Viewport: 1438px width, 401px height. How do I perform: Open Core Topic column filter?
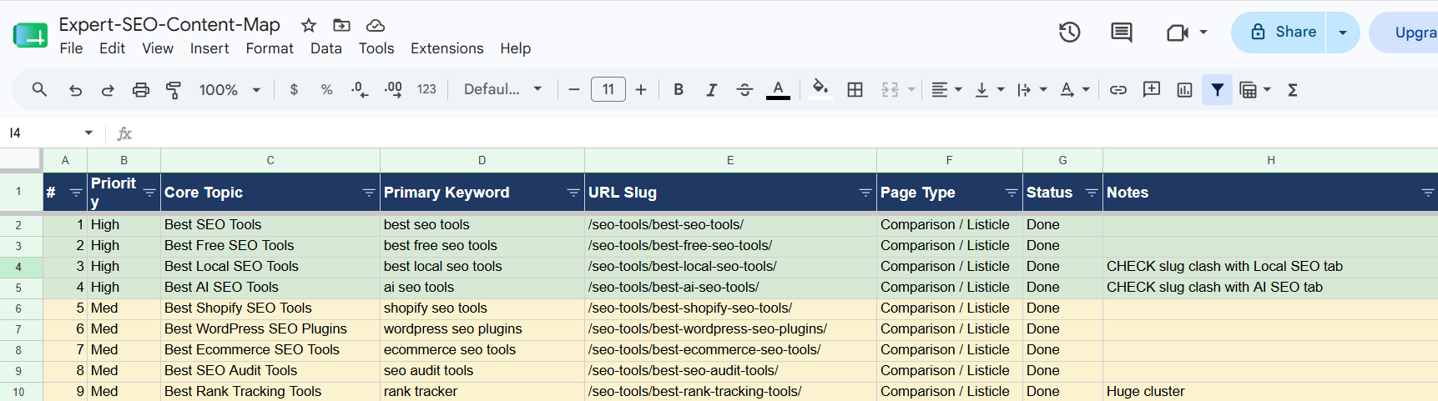(368, 193)
